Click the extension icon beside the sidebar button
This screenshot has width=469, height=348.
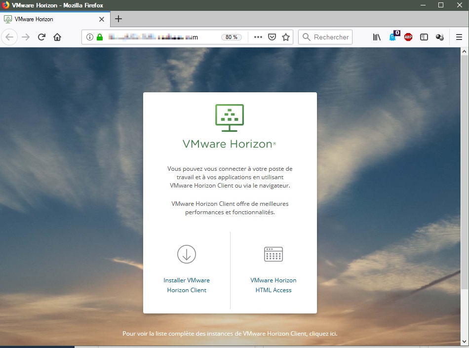(440, 37)
